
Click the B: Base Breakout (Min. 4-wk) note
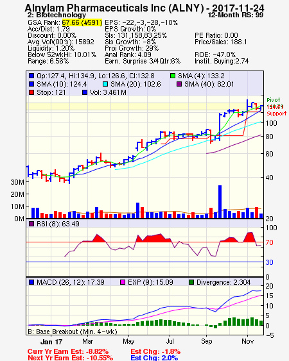[x=73, y=332]
